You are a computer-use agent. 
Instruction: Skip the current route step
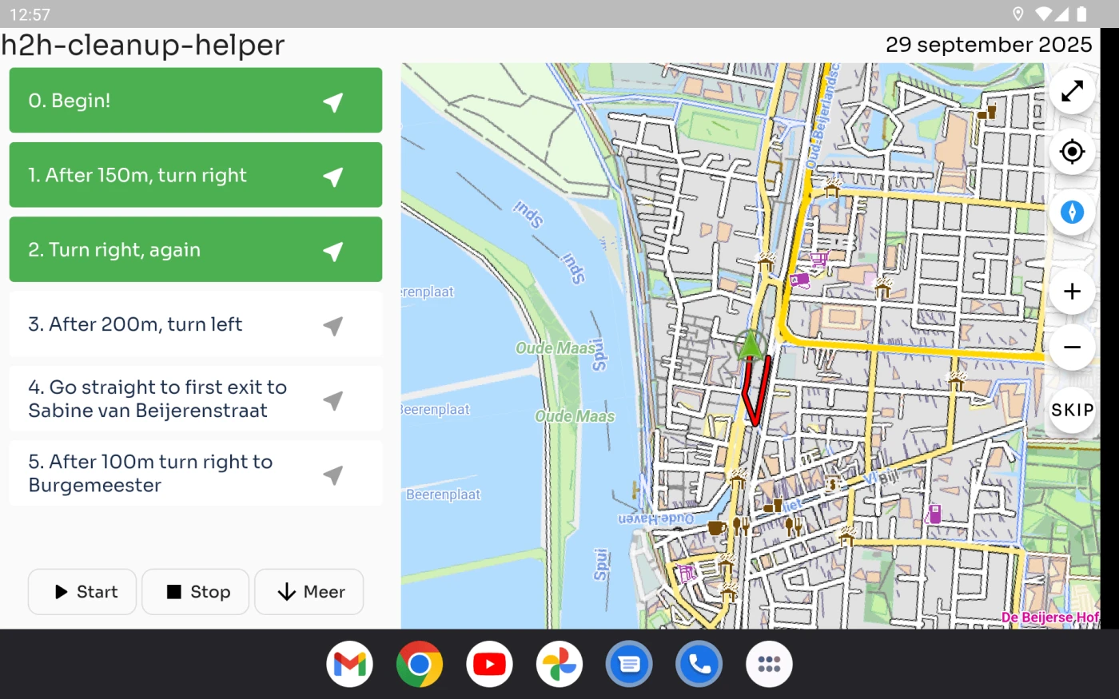click(x=1072, y=410)
